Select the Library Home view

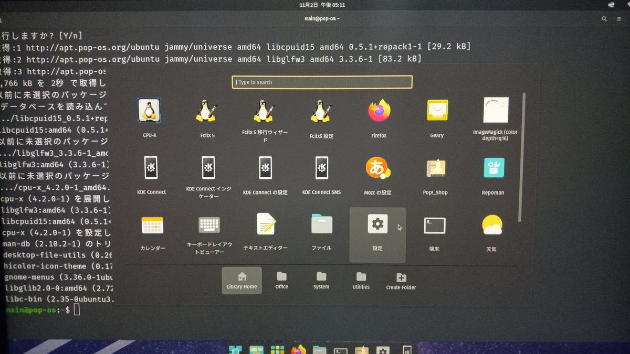[241, 280]
